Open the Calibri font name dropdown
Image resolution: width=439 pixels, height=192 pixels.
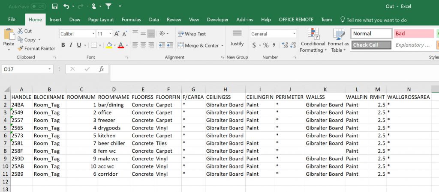point(93,34)
